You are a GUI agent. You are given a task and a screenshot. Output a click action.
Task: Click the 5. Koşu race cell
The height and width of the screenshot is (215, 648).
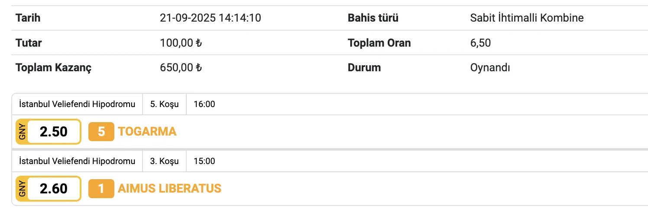pos(164,104)
